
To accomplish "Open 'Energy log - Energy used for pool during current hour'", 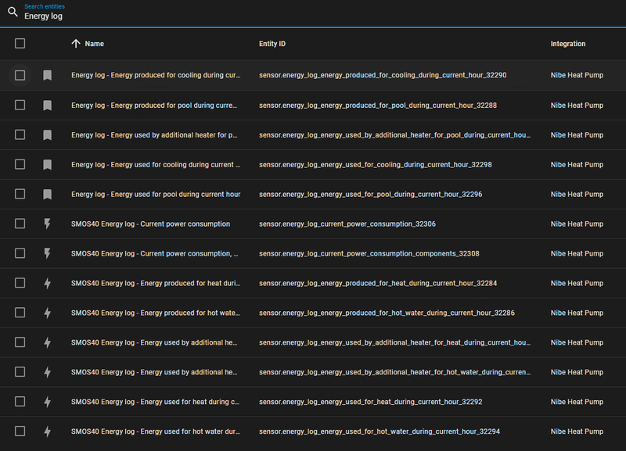I will (156, 194).
